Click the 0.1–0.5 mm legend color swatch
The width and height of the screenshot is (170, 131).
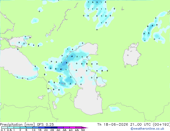[x=5, y=128]
